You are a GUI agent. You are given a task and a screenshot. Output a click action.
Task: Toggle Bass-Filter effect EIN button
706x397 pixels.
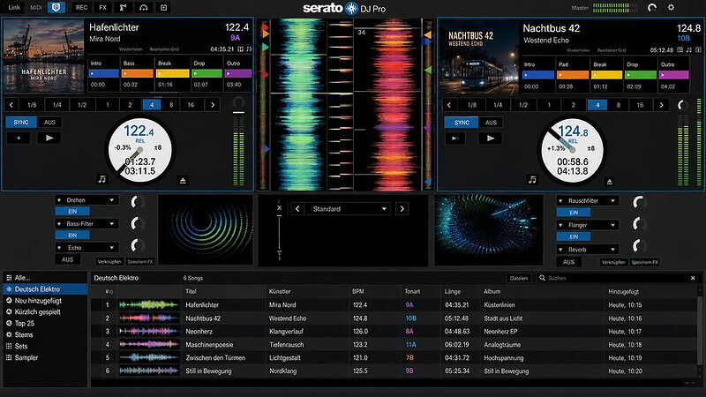coord(72,235)
